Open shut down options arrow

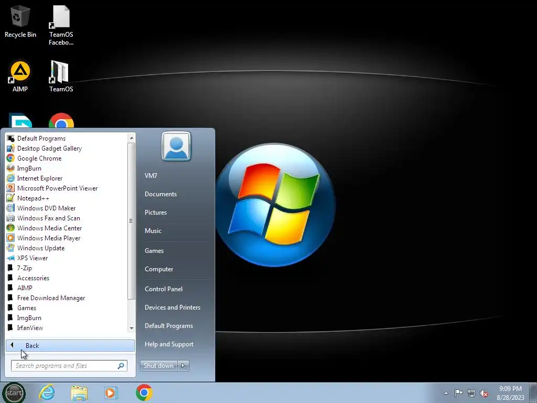pos(183,366)
